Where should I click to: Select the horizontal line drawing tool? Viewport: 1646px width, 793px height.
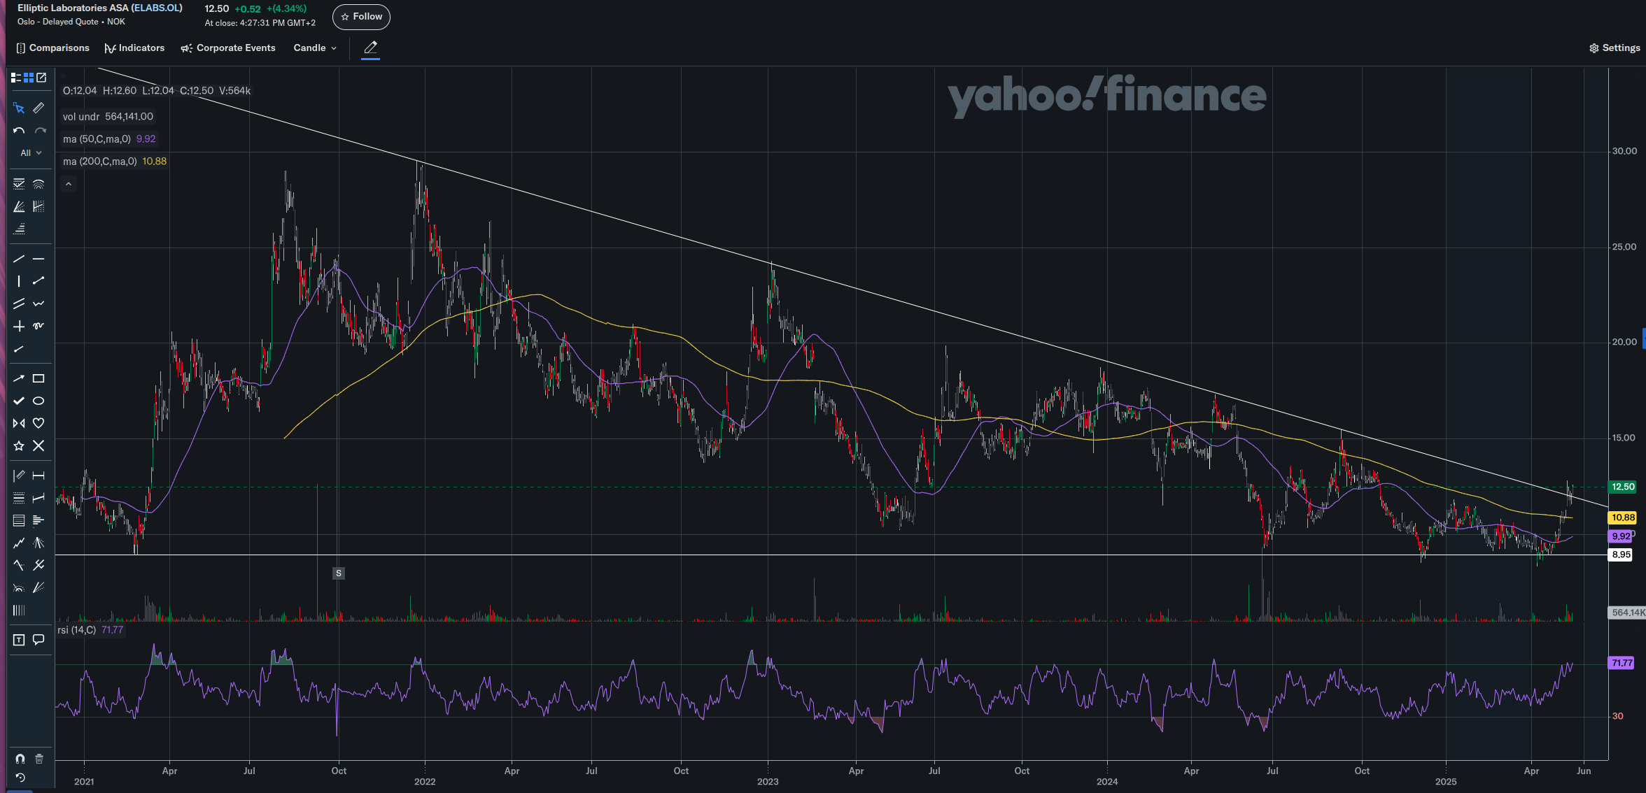click(x=38, y=259)
